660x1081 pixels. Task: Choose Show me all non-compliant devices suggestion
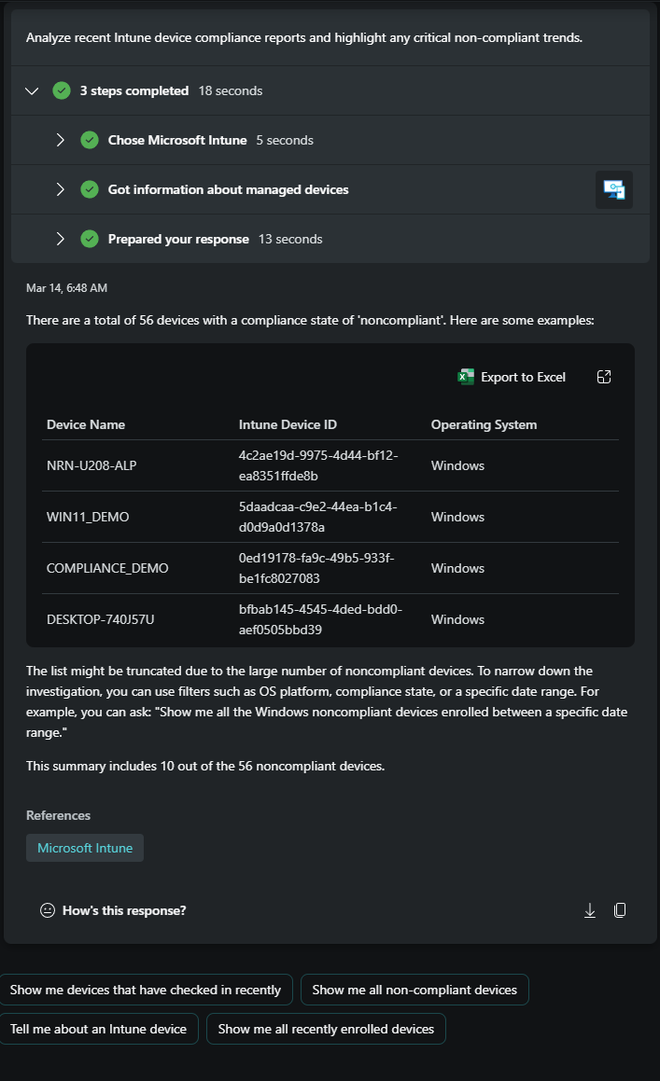tap(414, 990)
